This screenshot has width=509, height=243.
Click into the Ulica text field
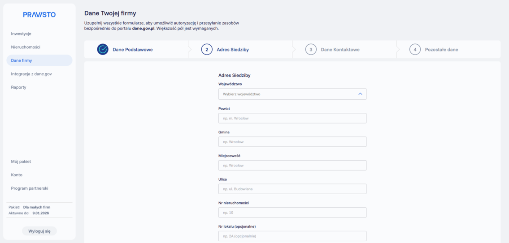292,189
